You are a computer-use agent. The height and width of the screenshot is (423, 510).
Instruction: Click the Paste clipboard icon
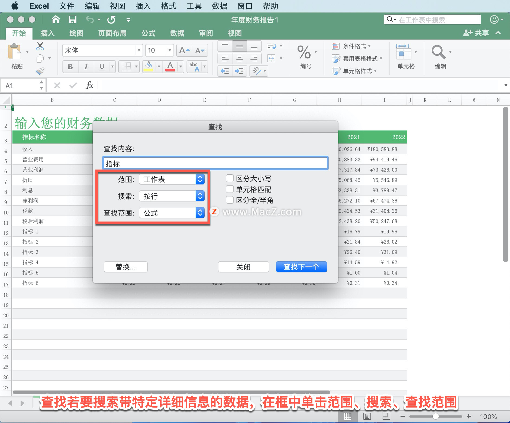point(14,51)
